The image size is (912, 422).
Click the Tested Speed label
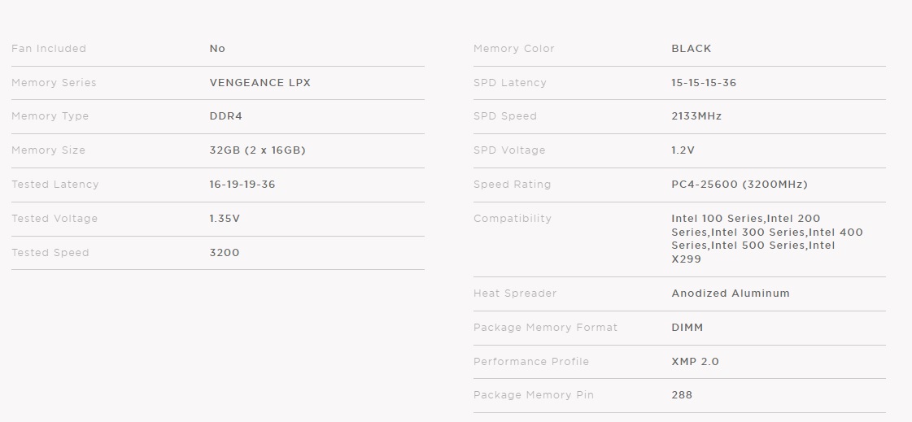click(x=50, y=253)
